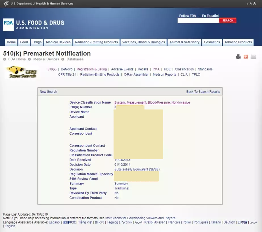The width and height of the screenshot is (262, 232).
Task: Open HDE database link
Action: (167, 69)
